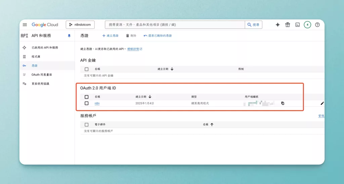Image resolution: width=344 pixels, height=184 pixels.
Task: Click the 刪除 delete button
Action: coord(131,36)
